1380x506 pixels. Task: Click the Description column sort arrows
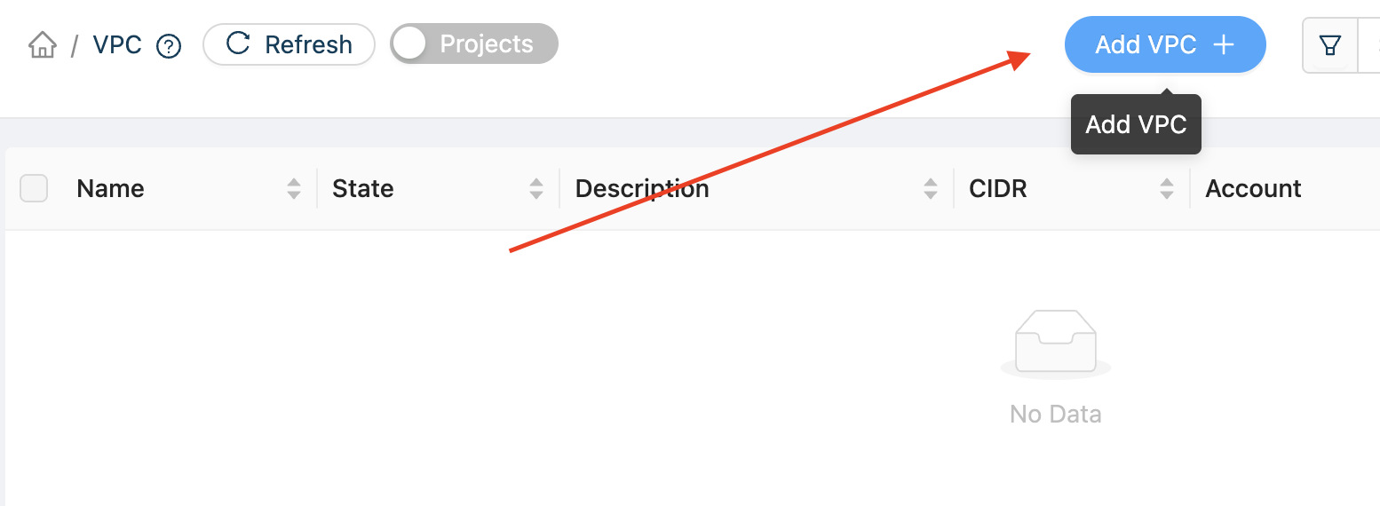[931, 188]
